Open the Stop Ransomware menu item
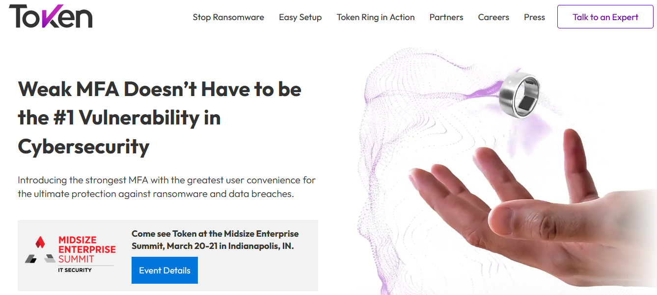 [x=228, y=17]
